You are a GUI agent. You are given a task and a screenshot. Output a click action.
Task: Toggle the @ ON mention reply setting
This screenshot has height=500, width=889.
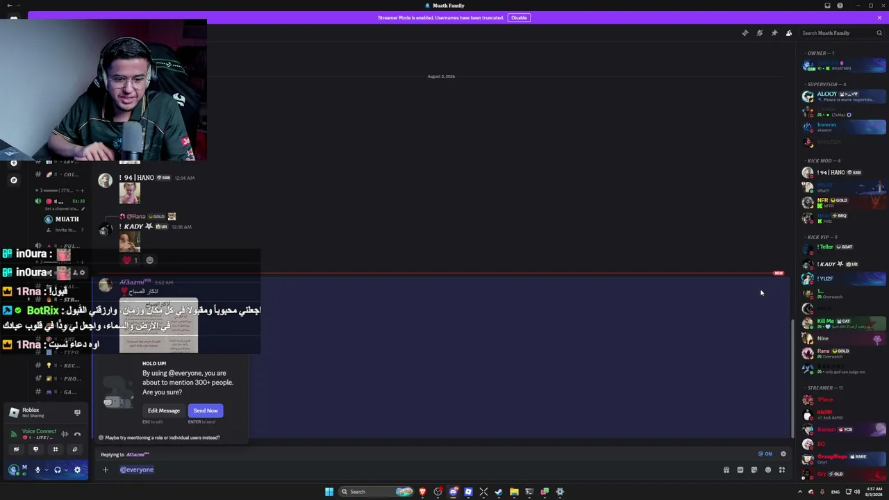[765, 454]
